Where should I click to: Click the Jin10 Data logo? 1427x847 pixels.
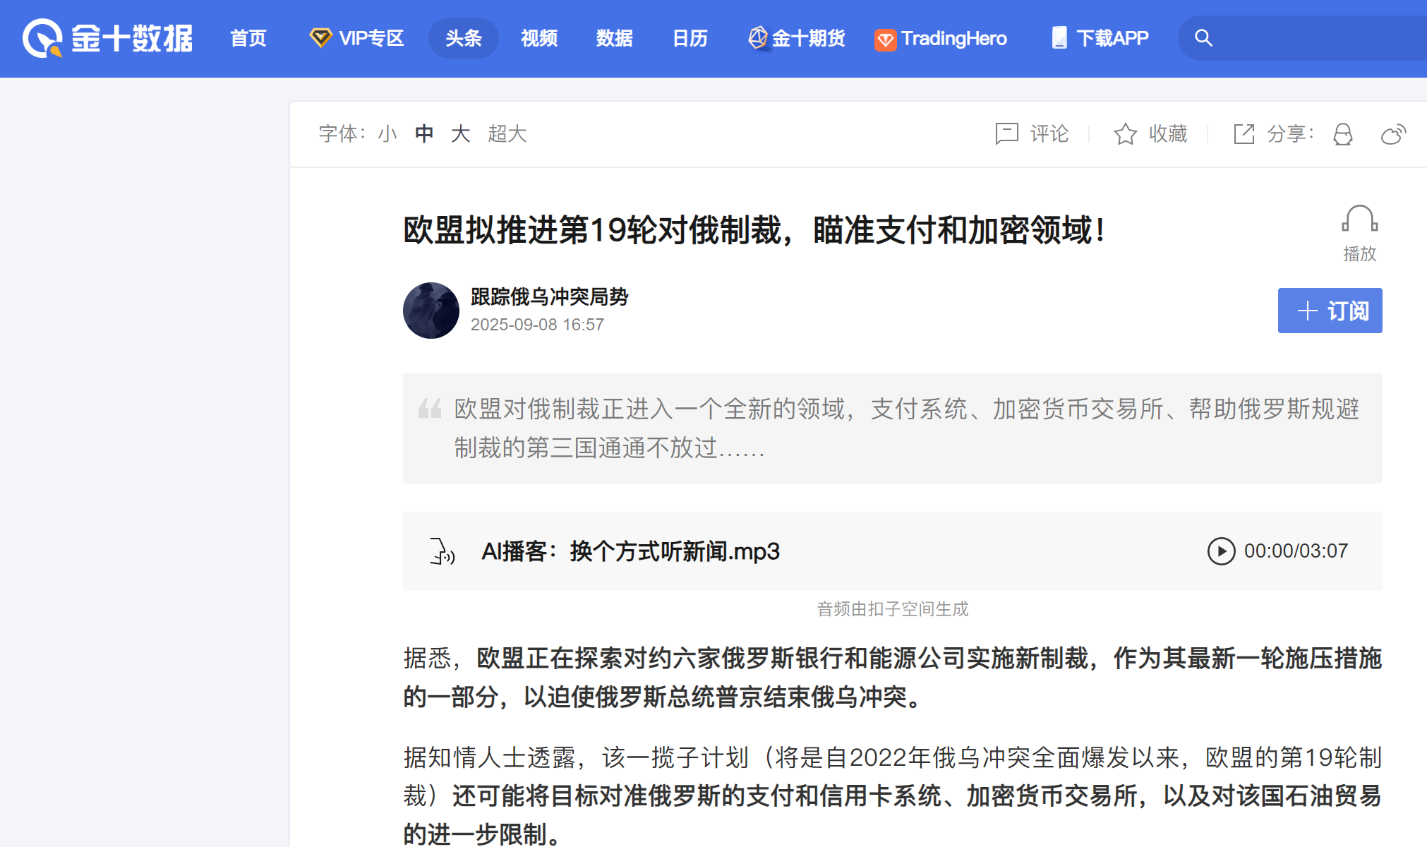107,38
